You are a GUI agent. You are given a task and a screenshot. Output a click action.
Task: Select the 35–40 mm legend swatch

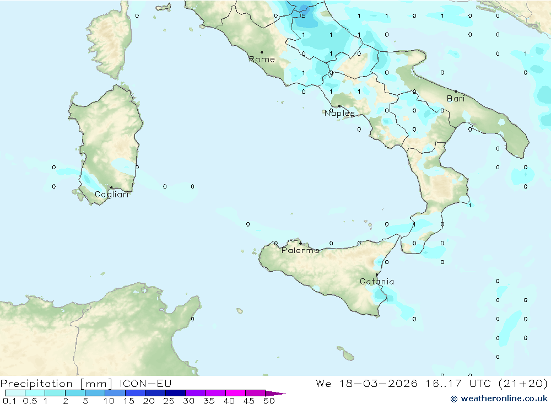(x=215, y=393)
